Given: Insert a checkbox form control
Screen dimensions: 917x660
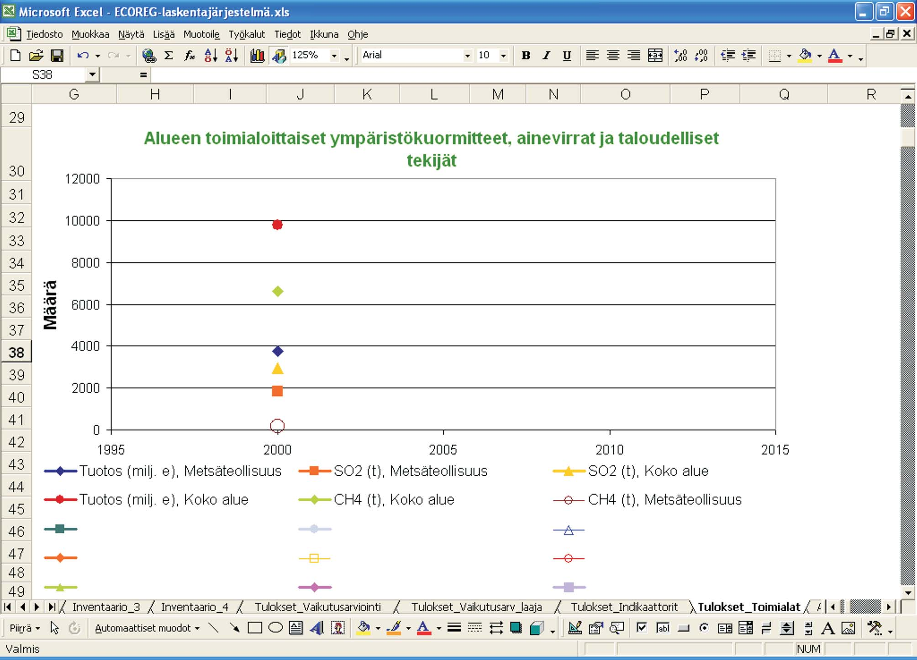Looking at the screenshot, I should [x=642, y=628].
